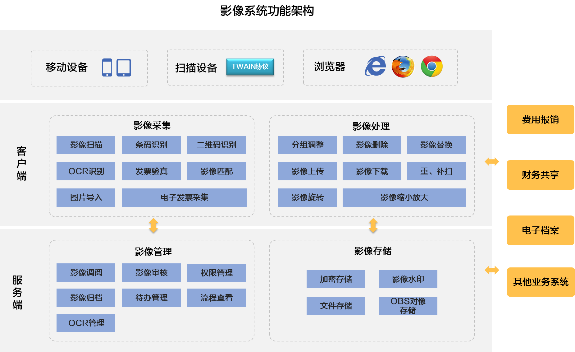Click the tablet icon in mobile devices
This screenshot has height=352, width=575.
pyautogui.click(x=124, y=67)
